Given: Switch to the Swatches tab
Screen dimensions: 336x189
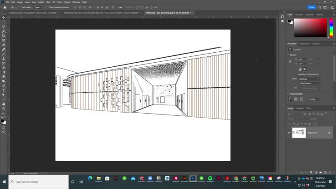Looking at the screenshot, I should point(299,15).
